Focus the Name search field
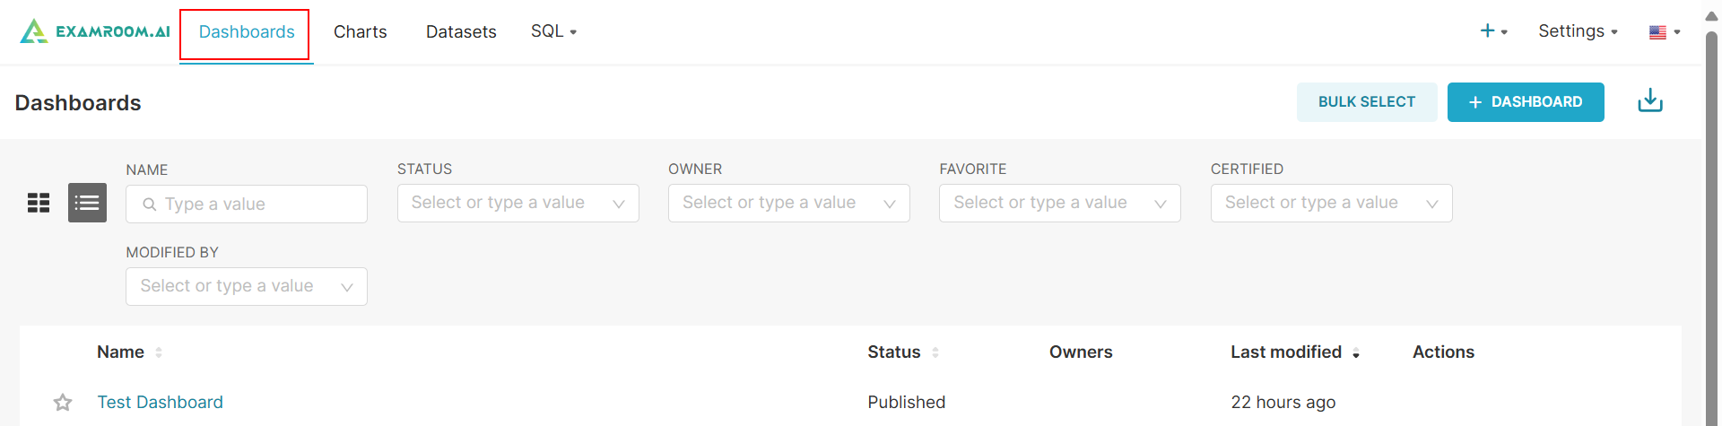 (x=256, y=204)
